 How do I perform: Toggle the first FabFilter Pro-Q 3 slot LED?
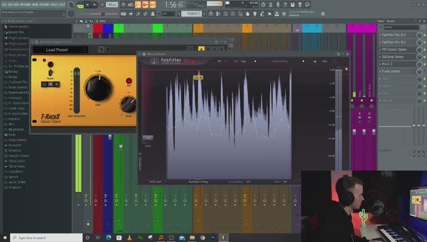point(424,35)
